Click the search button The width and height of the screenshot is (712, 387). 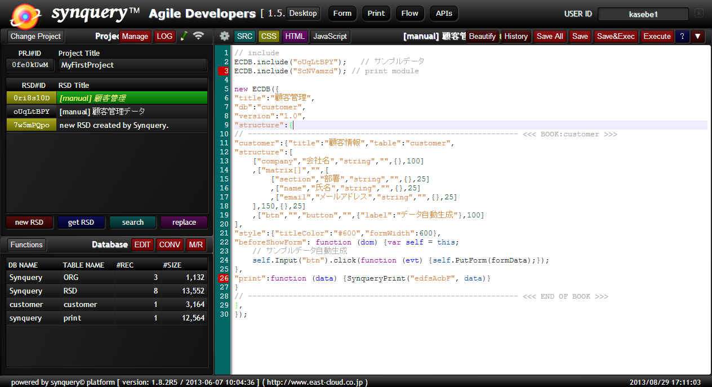click(x=133, y=222)
